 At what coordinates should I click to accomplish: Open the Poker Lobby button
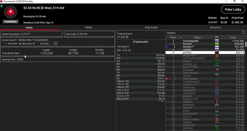pyautogui.click(x=233, y=10)
